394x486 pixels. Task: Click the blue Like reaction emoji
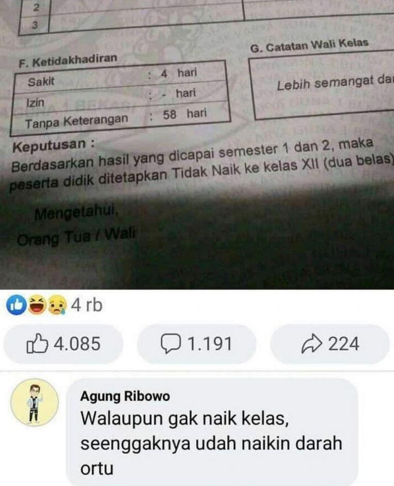pos(16,305)
